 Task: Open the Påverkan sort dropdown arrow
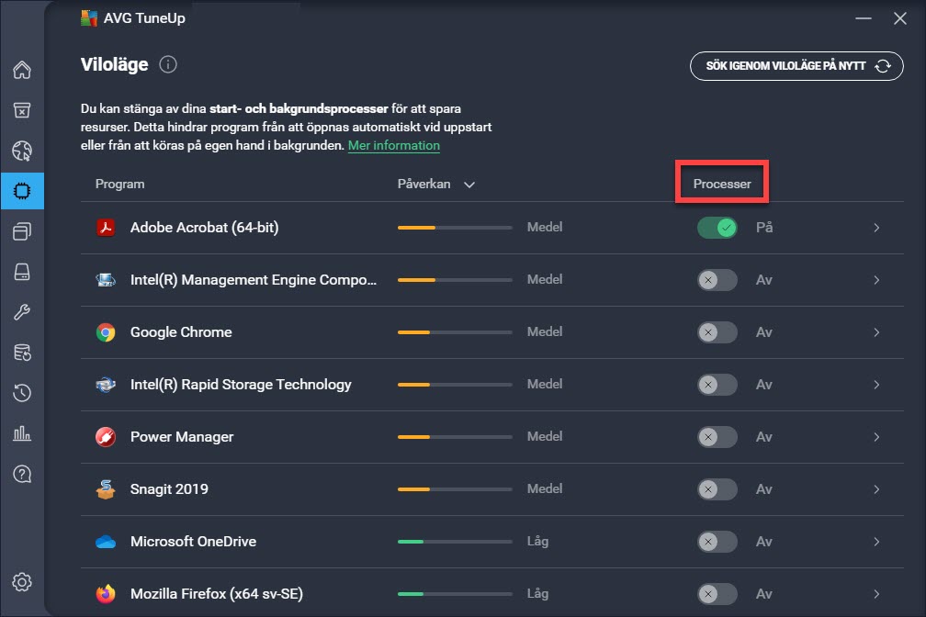[x=469, y=185]
